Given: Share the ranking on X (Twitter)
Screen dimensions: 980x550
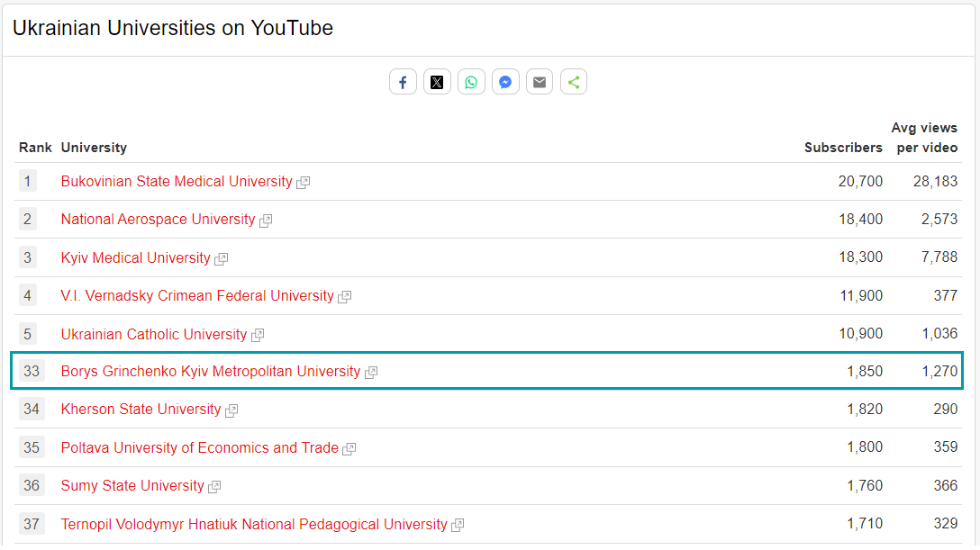Looking at the screenshot, I should (437, 81).
